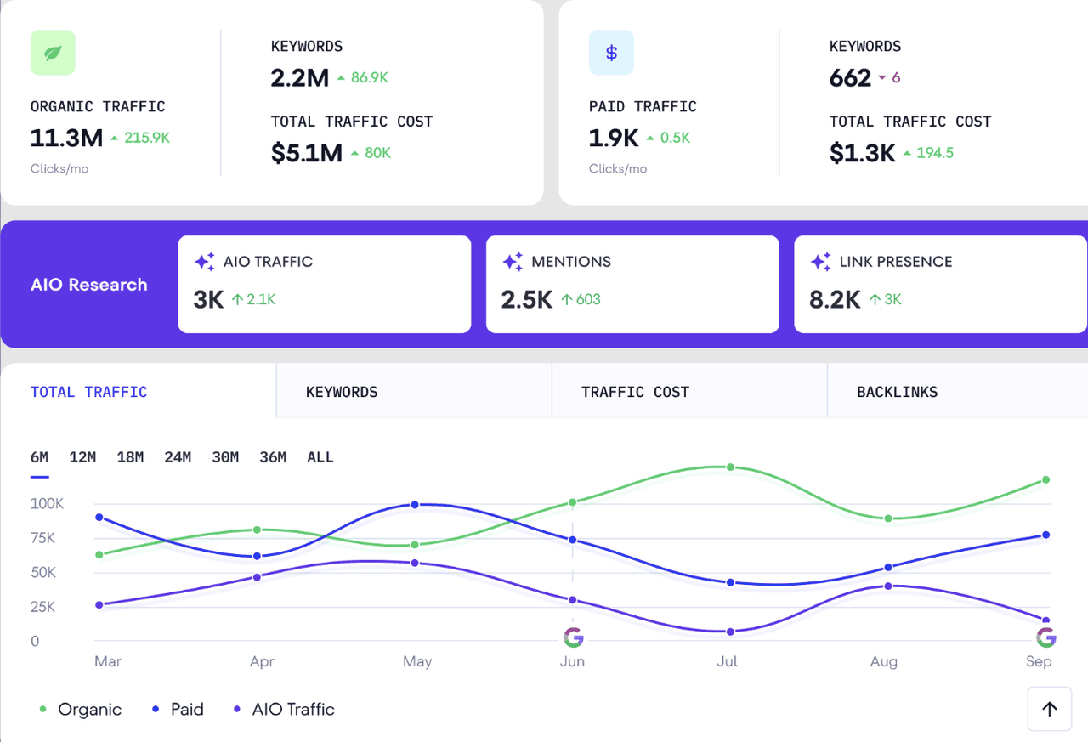This screenshot has width=1088, height=742.
Task: Click the Paid data point at Jul
Action: click(730, 583)
